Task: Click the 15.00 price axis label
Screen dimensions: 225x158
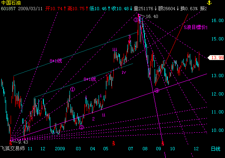Action: (218, 39)
